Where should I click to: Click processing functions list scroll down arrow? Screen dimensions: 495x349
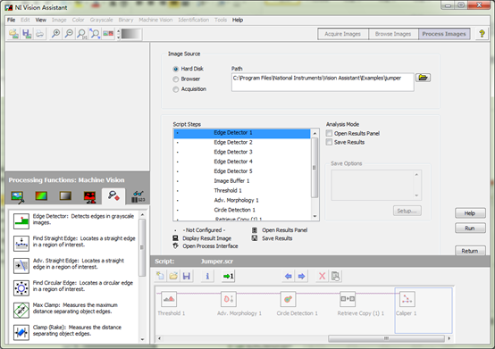coord(142,339)
